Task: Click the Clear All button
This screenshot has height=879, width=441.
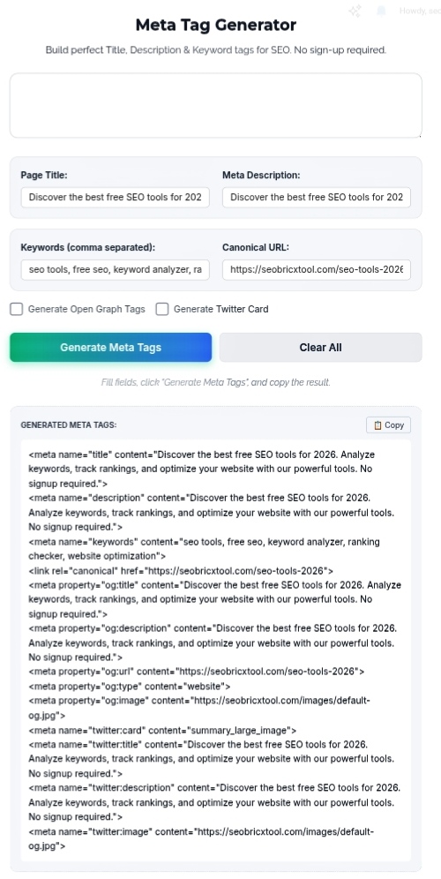Action: (x=320, y=348)
